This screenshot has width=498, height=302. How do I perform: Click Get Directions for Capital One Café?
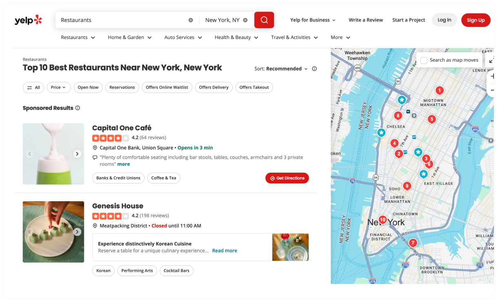click(x=287, y=178)
